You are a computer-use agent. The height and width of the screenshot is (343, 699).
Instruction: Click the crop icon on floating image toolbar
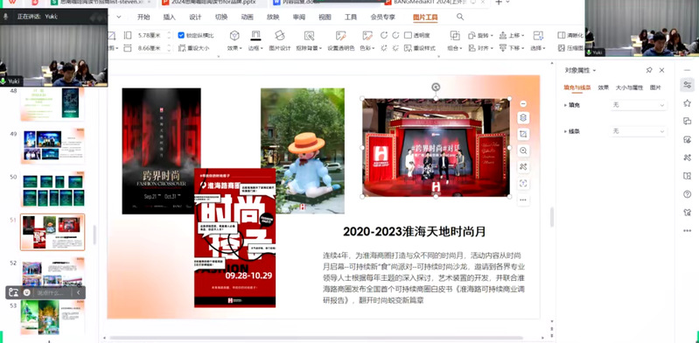tap(523, 134)
